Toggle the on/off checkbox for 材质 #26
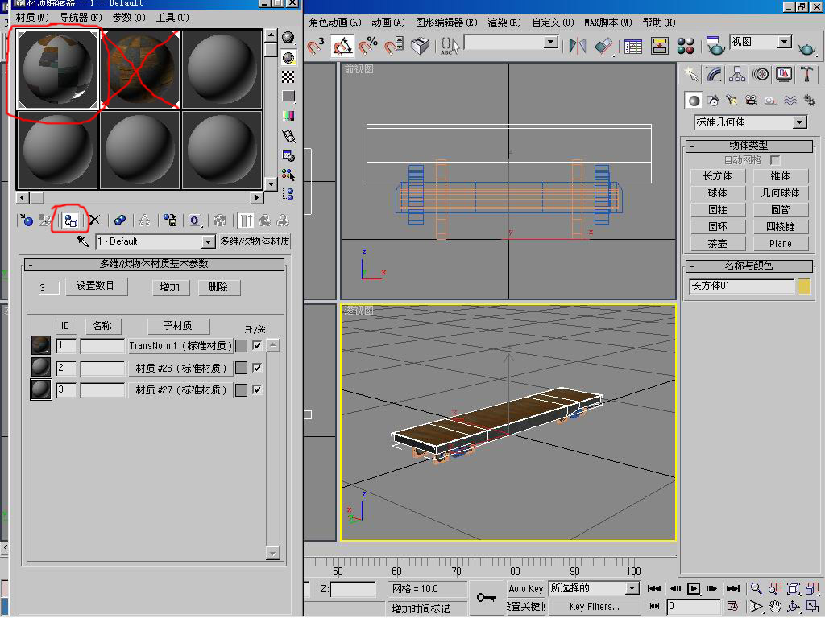The width and height of the screenshot is (825, 618). [x=257, y=368]
